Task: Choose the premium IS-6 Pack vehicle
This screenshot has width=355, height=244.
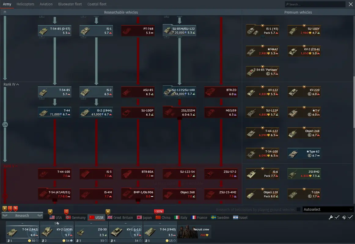Action: click(262, 174)
